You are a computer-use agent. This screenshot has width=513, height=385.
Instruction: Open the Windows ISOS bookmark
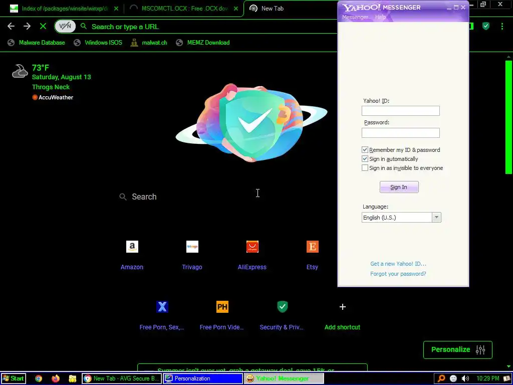[x=98, y=43]
